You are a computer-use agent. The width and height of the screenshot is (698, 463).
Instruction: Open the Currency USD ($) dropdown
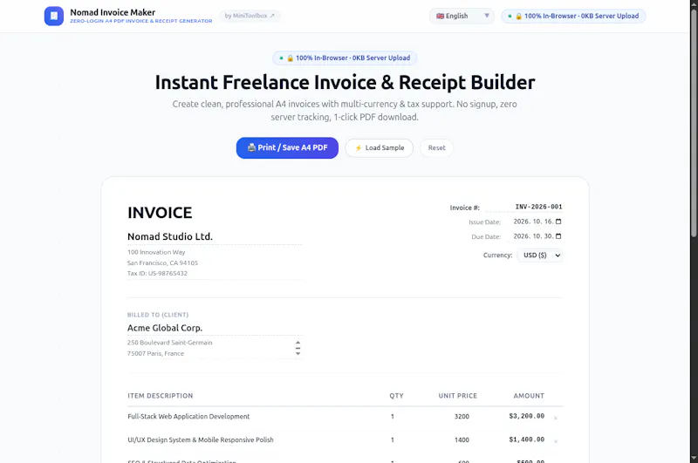(540, 255)
